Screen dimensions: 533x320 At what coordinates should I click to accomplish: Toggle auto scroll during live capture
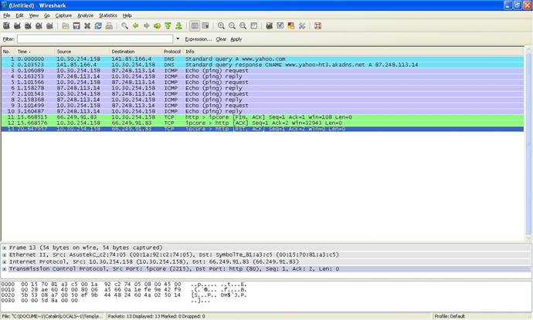205,25
